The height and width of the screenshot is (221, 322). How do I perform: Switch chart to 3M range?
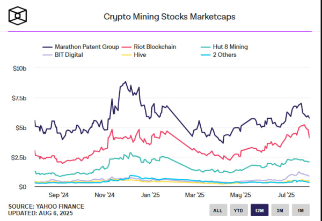(x=280, y=210)
